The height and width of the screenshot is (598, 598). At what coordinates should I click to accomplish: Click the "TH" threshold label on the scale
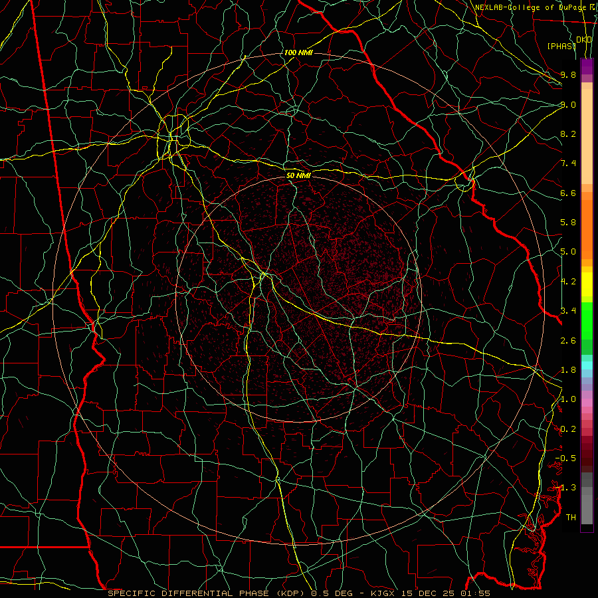click(x=571, y=518)
